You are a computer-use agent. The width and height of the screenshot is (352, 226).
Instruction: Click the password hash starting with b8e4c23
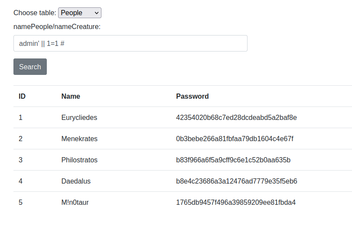(236, 181)
